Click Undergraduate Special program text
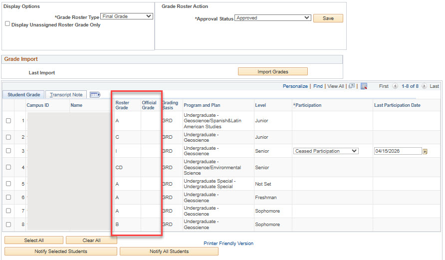Viewport: 445px width, 260px height. click(x=210, y=184)
